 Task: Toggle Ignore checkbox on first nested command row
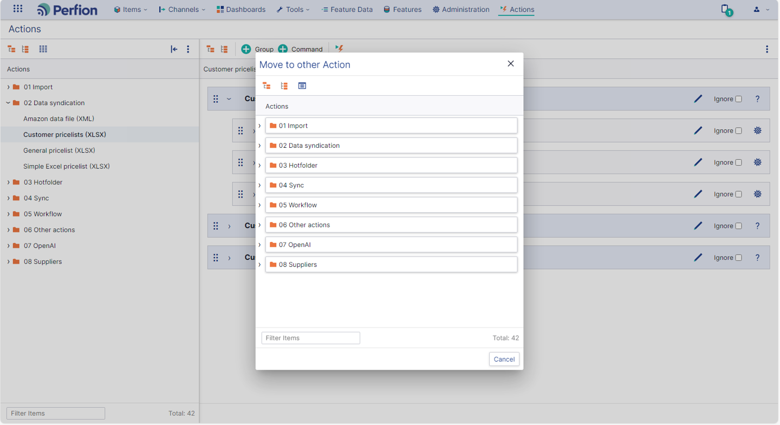[x=738, y=130]
